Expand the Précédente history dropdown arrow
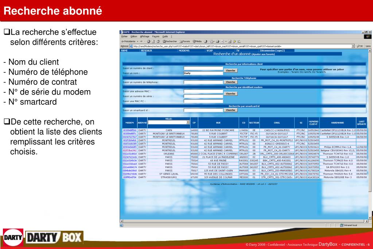 pyautogui.click(x=138, y=42)
